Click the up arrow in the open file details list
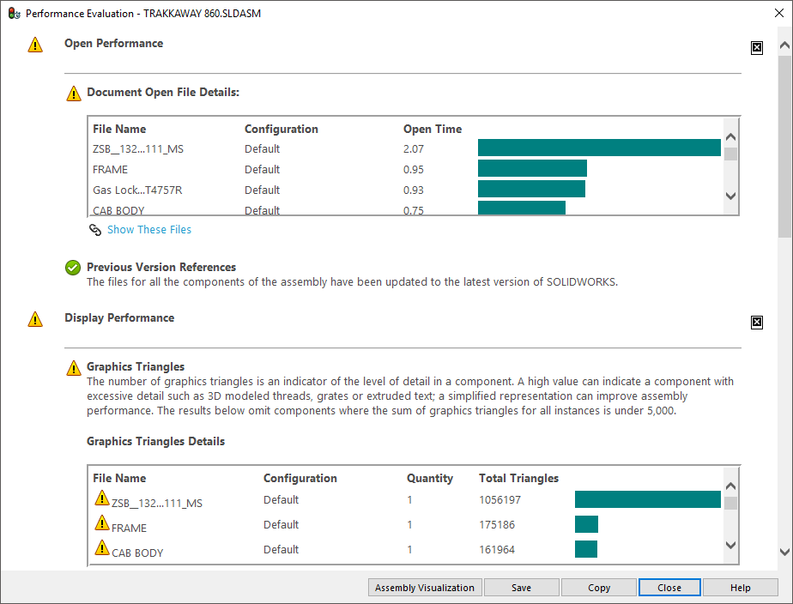The image size is (793, 604). [730, 137]
